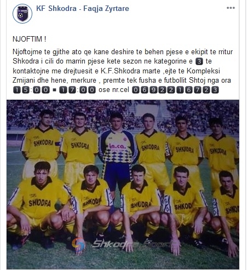Screen dimensions: 248x270
Task: Click 'ose nr.cel' text before phone number
Action: pyautogui.click(x=114, y=90)
